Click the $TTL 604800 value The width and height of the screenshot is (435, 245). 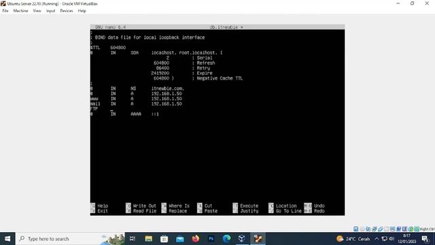point(118,48)
